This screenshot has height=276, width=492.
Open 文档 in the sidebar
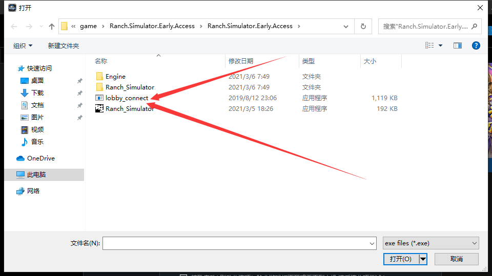point(37,105)
